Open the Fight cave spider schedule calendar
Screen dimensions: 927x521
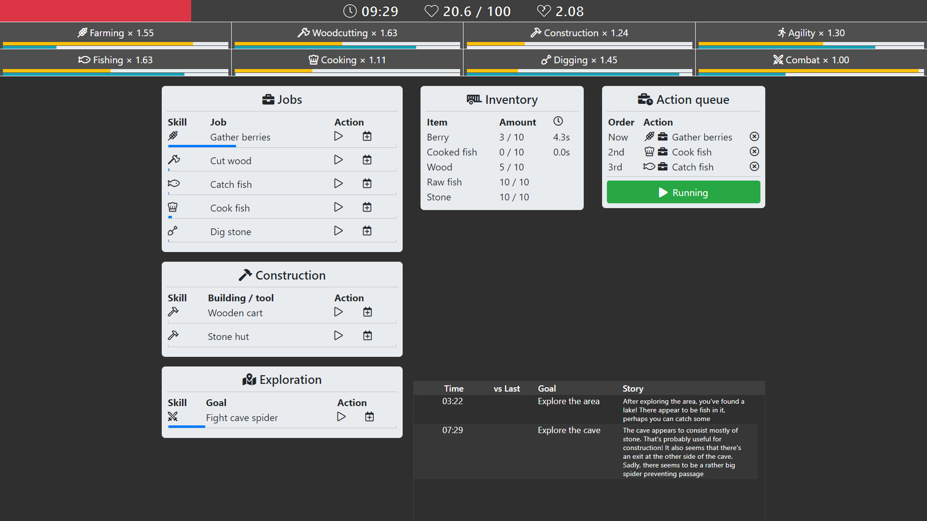tap(369, 417)
